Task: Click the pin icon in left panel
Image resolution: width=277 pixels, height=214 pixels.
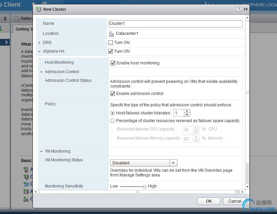Action: click(5, 18)
